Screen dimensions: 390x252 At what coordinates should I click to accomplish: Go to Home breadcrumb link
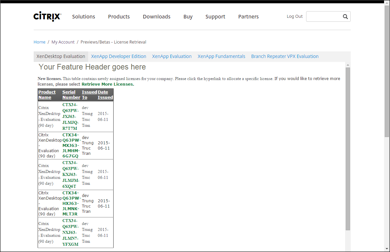(x=40, y=42)
